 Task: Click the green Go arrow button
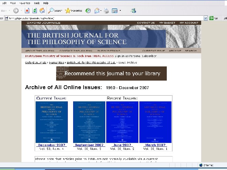pos(211,18)
